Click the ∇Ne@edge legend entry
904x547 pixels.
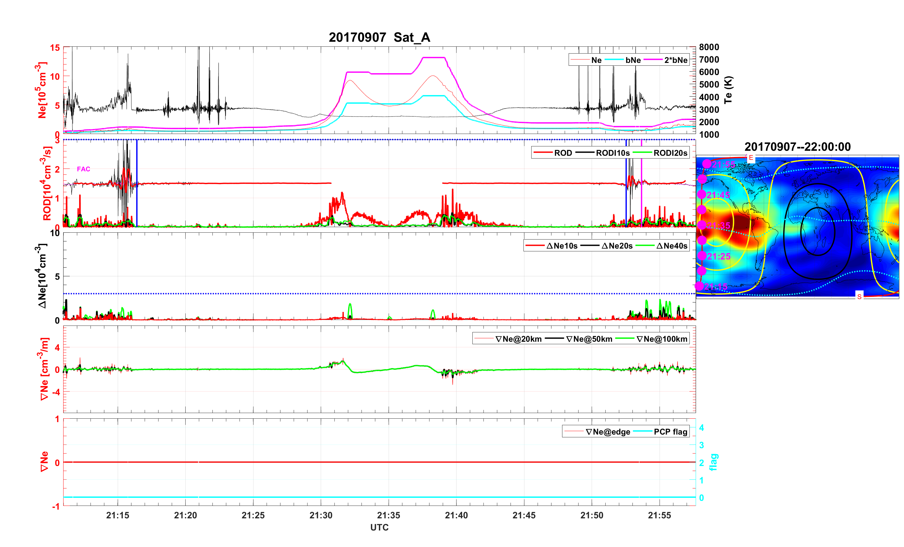pos(608,432)
